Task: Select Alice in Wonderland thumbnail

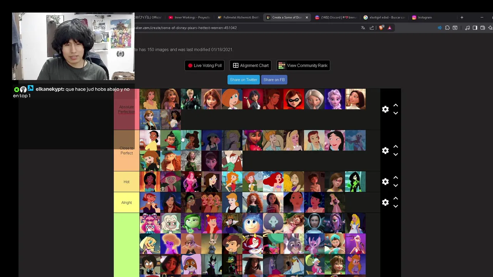Action: [x=355, y=223]
